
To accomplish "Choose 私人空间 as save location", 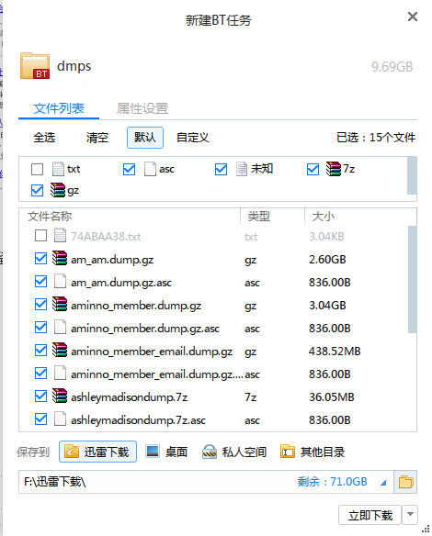I will pos(234,452).
